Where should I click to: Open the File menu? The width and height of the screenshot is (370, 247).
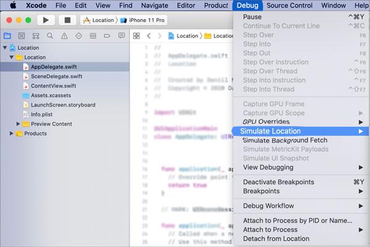click(60, 5)
